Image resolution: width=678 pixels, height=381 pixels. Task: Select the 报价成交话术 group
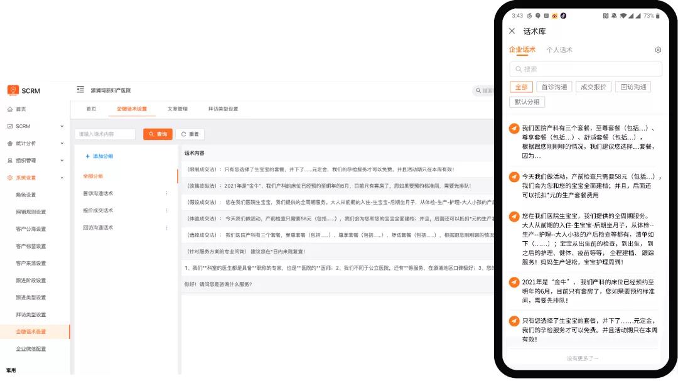[x=98, y=211]
